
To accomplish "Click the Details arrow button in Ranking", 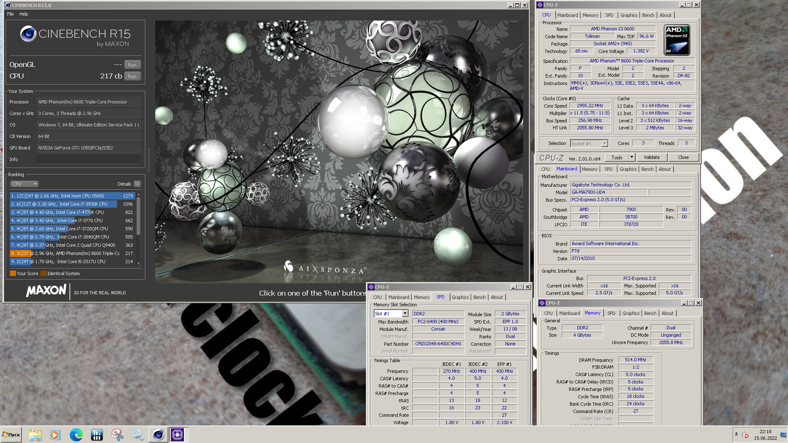I will click(138, 184).
